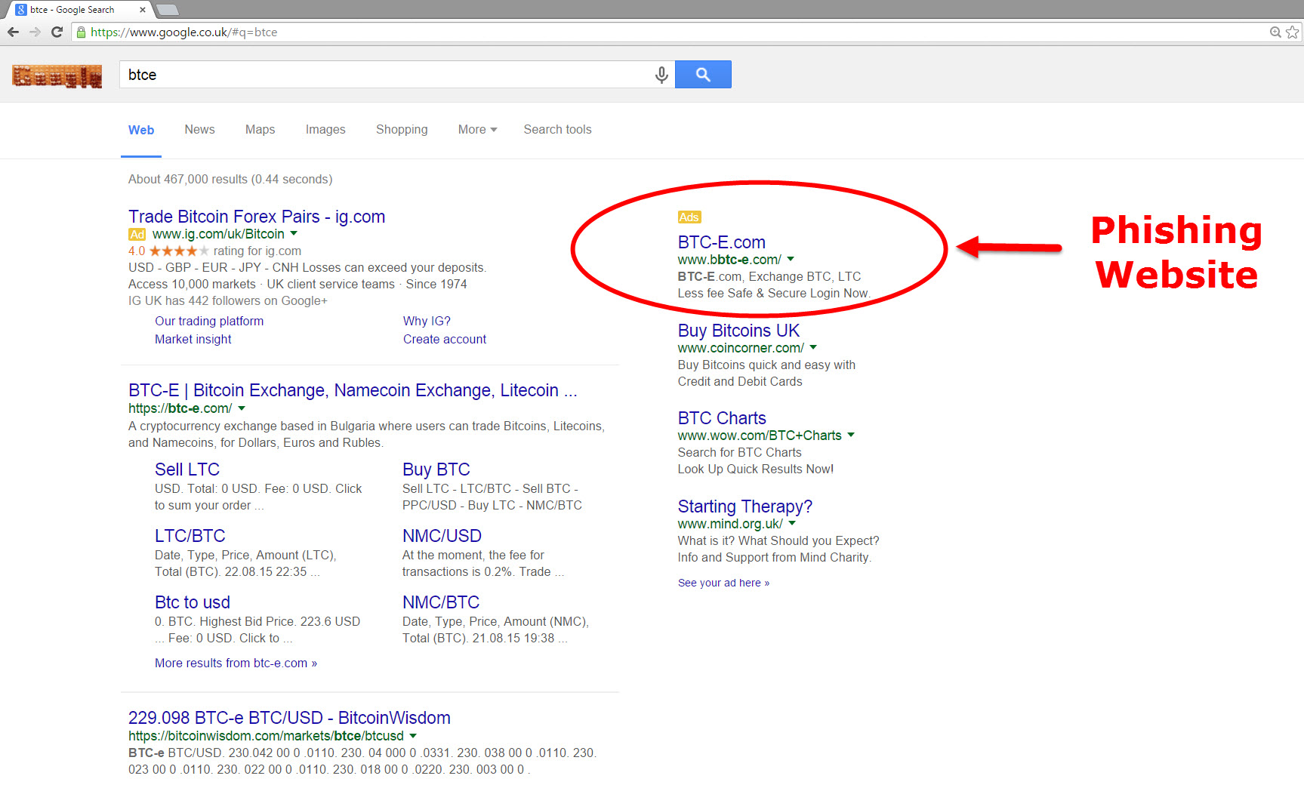Viewport: 1304px width, 785px height.
Task: Open the 'Our trading platform' sitelink
Action: click(x=209, y=322)
